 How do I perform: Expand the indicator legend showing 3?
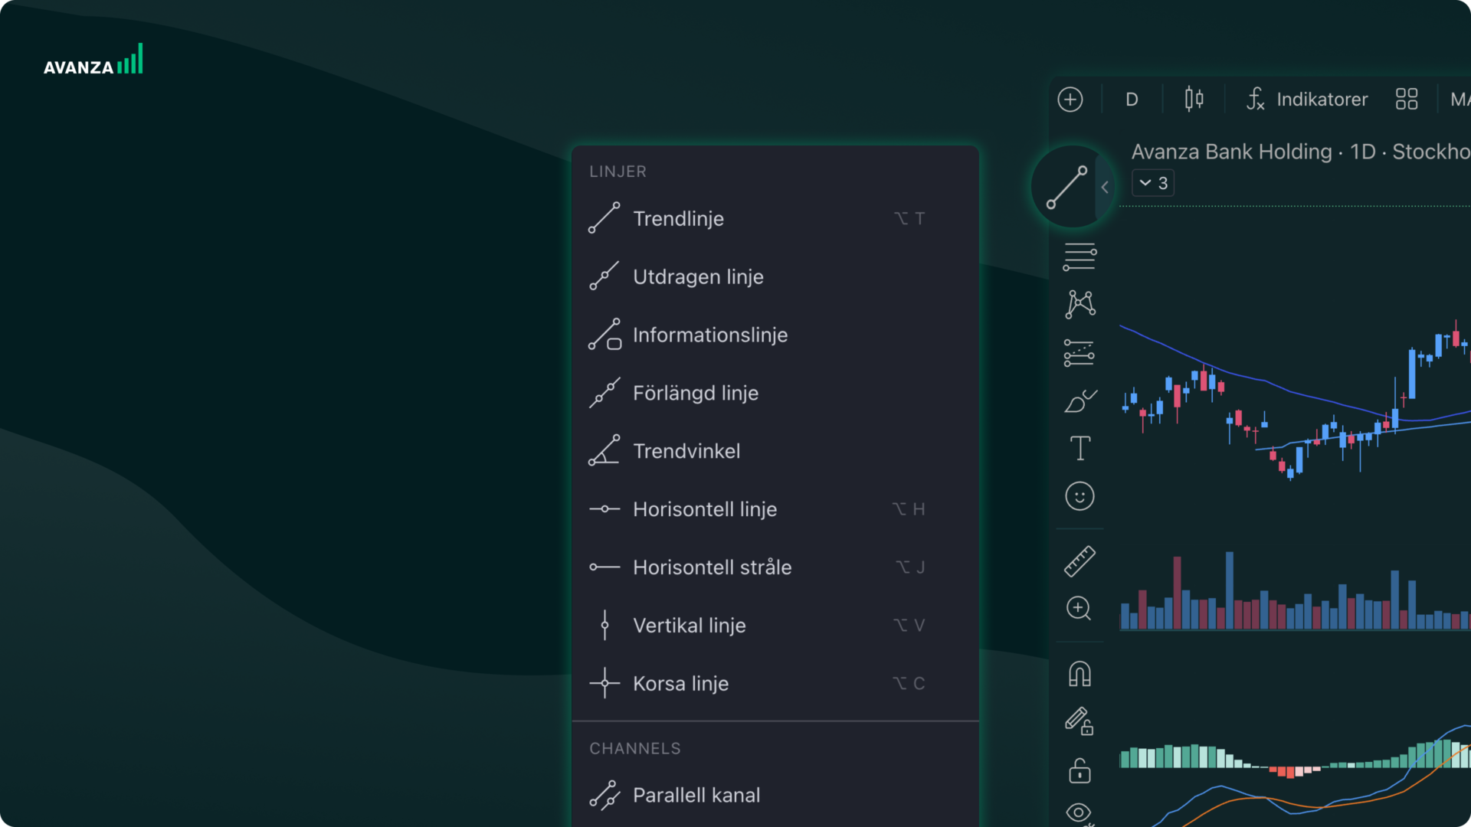pos(1153,183)
